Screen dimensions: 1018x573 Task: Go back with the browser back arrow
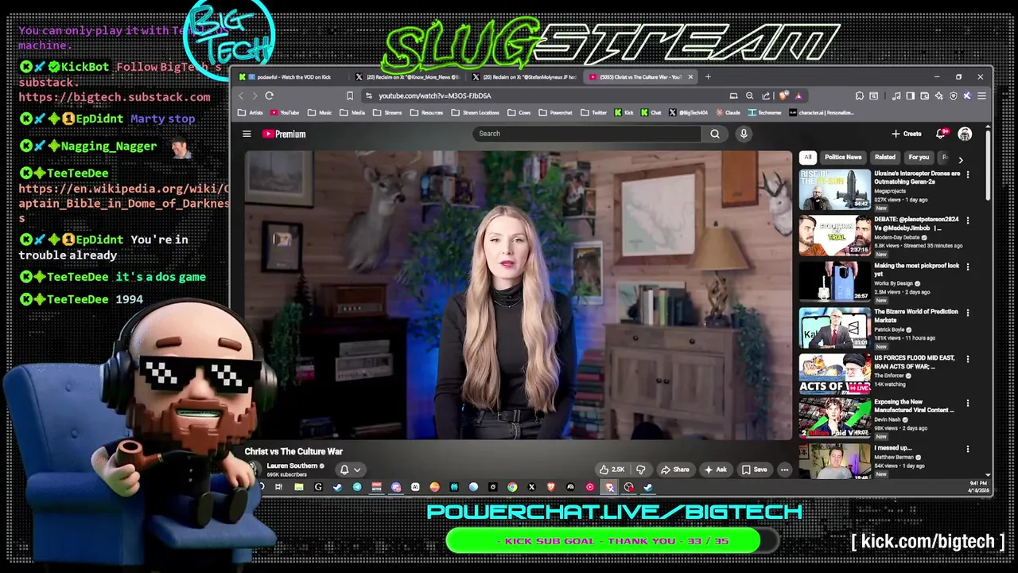pos(241,95)
